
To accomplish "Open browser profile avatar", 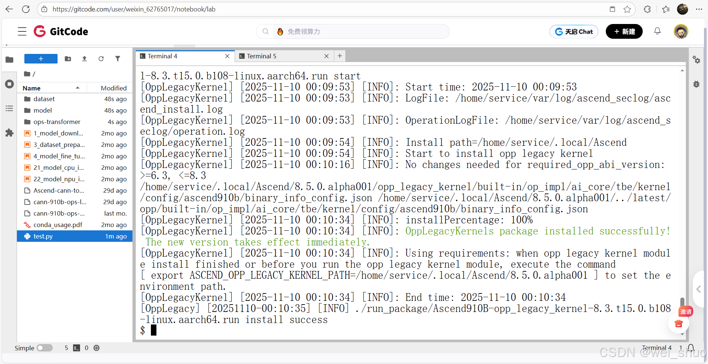I will 683,9.
